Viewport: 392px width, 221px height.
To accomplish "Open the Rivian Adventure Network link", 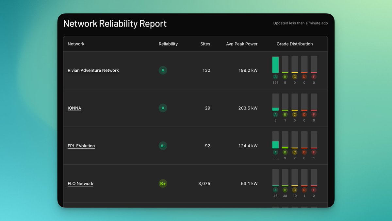I will 93,70.
